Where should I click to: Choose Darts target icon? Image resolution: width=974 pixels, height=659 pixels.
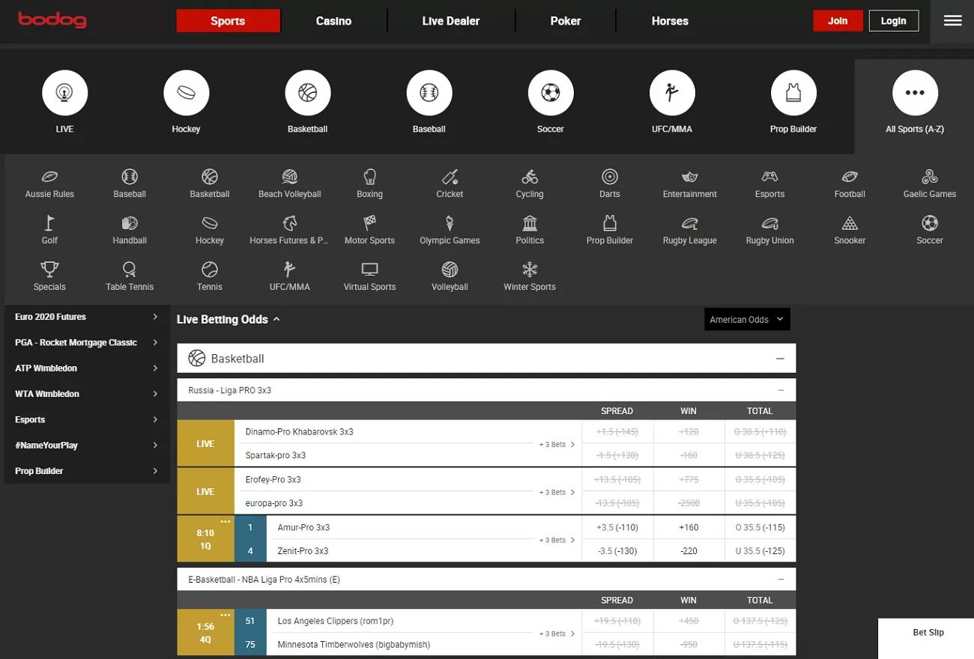[610, 177]
